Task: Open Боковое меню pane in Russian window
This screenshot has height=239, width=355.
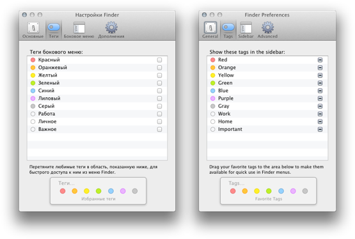Action: pyautogui.click(x=79, y=30)
